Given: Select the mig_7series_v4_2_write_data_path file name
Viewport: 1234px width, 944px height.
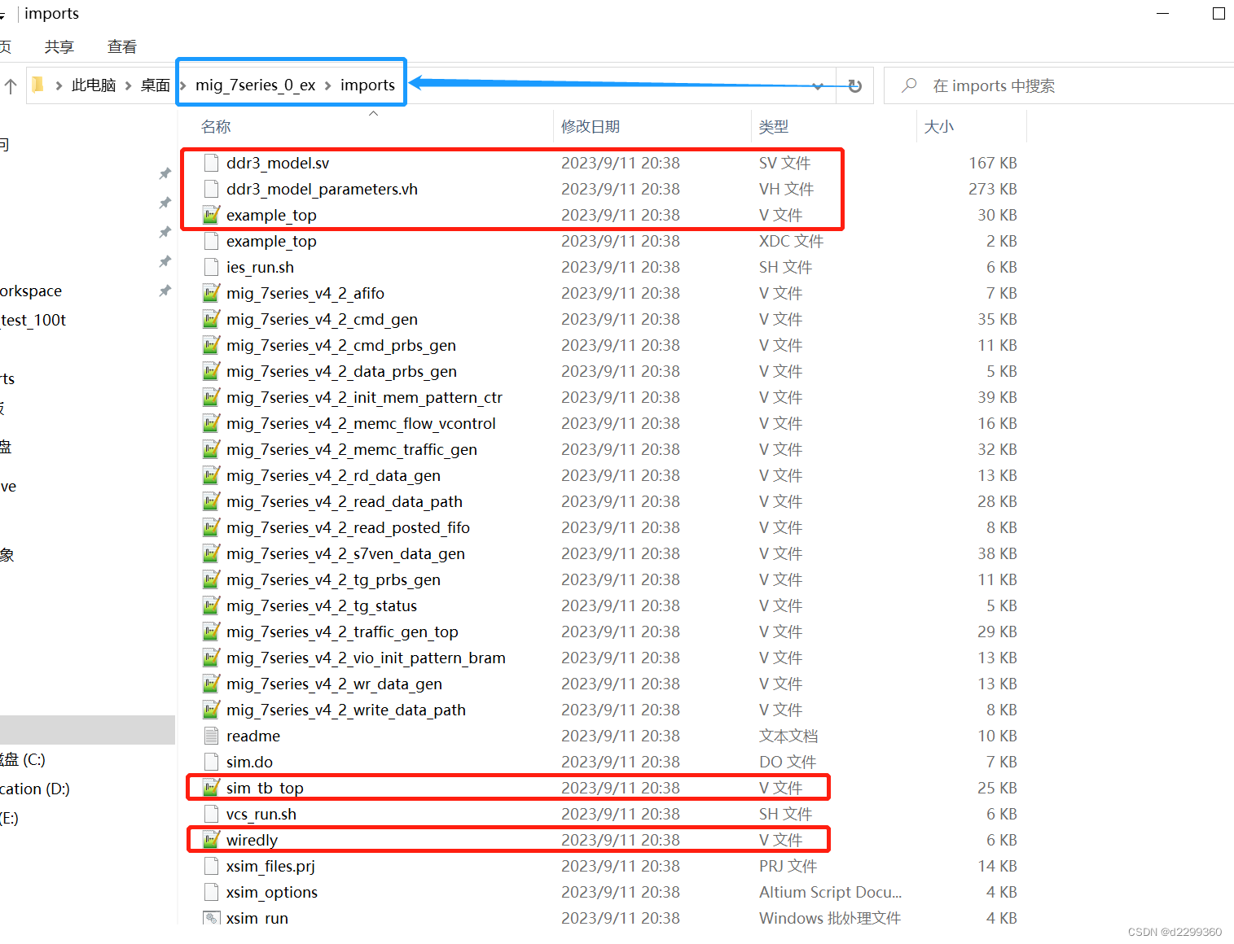Looking at the screenshot, I should click(x=346, y=710).
